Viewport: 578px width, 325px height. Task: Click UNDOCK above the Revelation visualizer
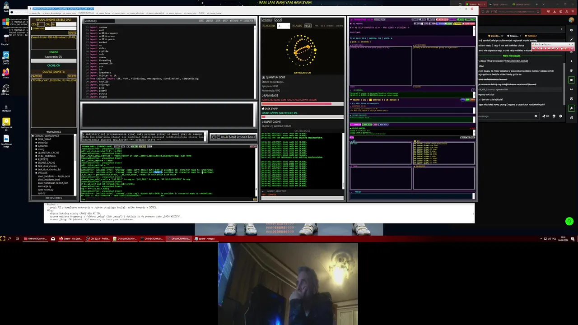pos(267,20)
